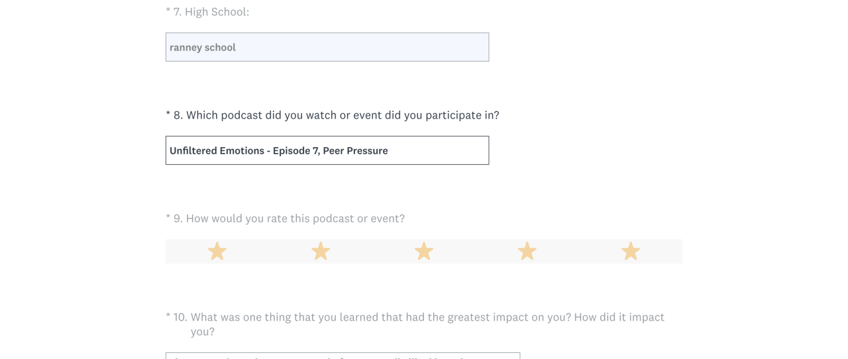The height and width of the screenshot is (359, 848).
Task: Click the "ranney school" entered text
Action: tap(203, 48)
